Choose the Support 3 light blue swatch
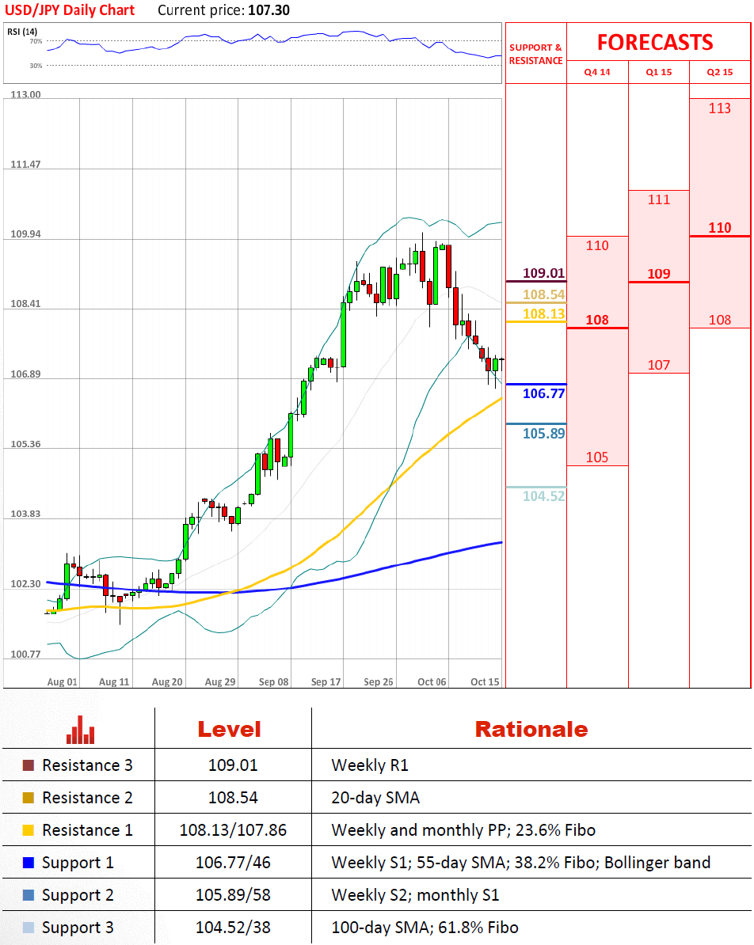Image resolution: width=754 pixels, height=945 pixels. 29,928
